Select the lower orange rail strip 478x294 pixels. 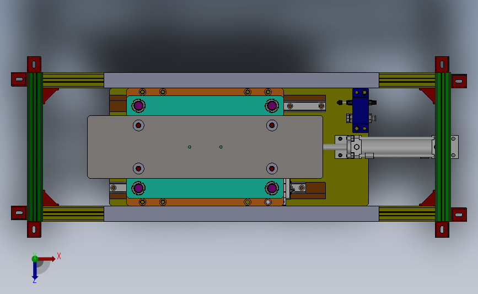pyautogui.click(x=205, y=202)
